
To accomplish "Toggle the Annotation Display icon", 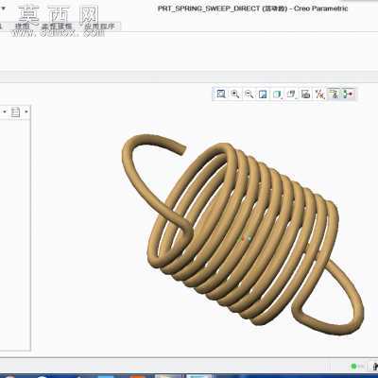I will pos(335,94).
